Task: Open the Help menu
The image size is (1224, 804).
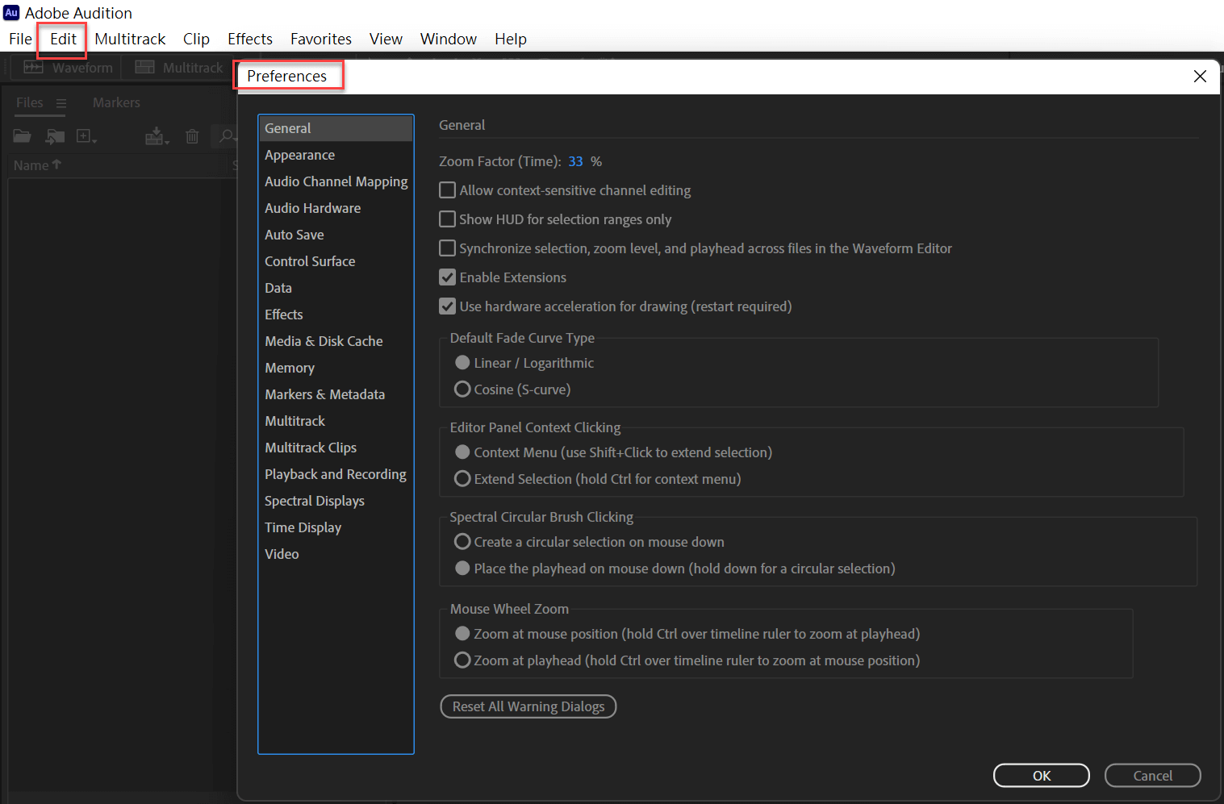Action: pos(511,39)
